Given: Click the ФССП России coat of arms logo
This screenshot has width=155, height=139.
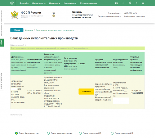Looking at the screenshot, I should point(15,15).
